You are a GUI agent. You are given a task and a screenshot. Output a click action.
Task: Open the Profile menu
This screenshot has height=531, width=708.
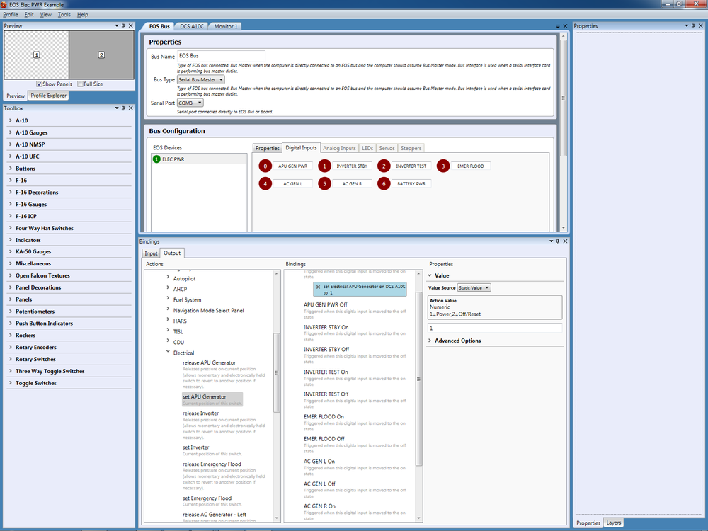(11, 14)
